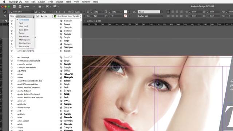This screenshot has height=131, width=233.
Task: Click the font size field 67 pt
Action: coord(45,12)
